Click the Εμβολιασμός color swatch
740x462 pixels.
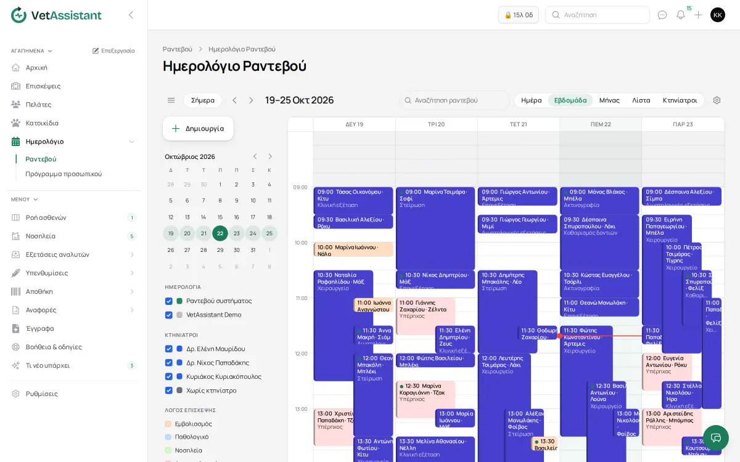pos(168,424)
